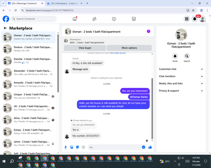211x168 pixels.
Task: Open conversation info purple icon
Action: point(149,31)
